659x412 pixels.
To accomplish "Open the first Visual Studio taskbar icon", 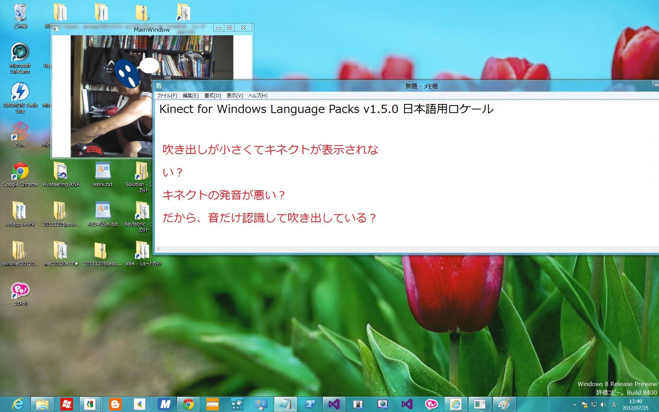I will pyautogui.click(x=334, y=404).
